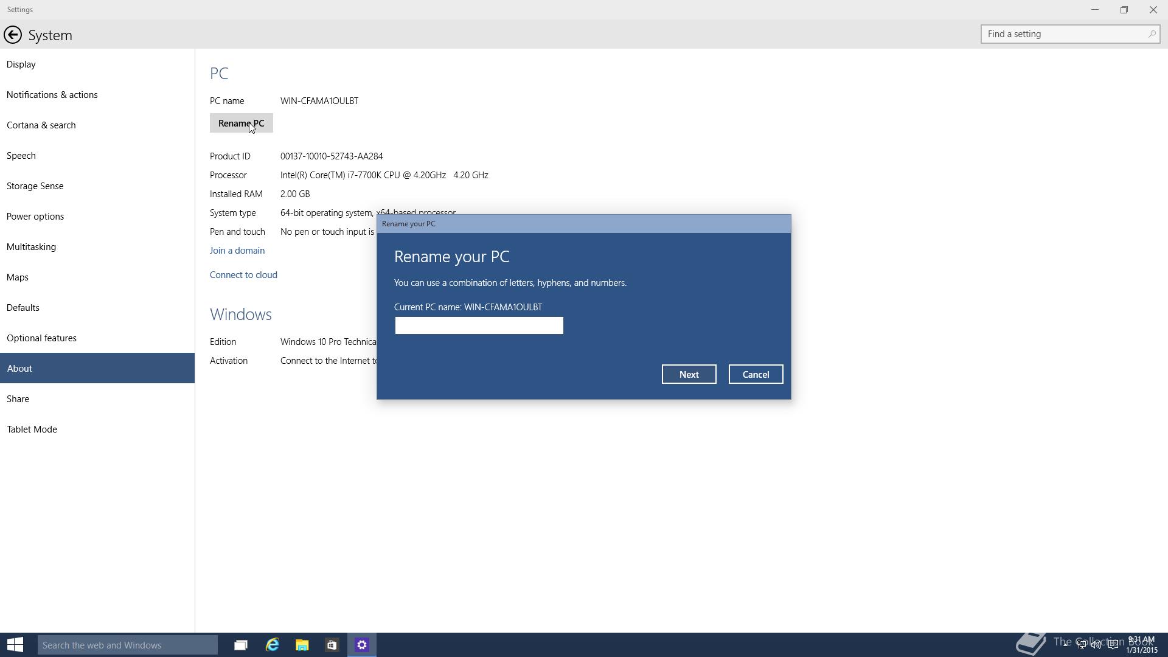The image size is (1168, 657).
Task: Click into Search the web and Windows
Action: coord(128,645)
